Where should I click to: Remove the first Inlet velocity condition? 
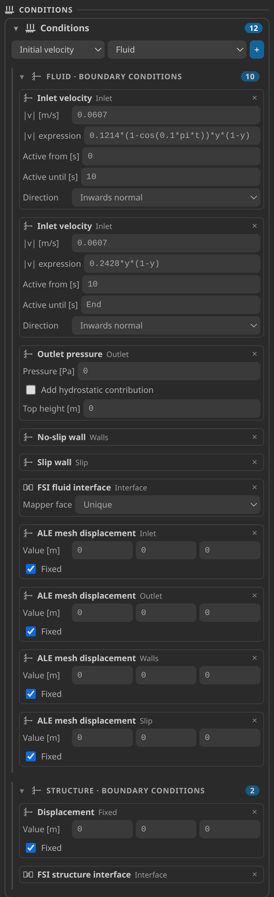[255, 98]
